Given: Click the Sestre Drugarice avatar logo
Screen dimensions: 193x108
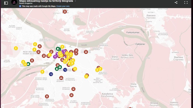Looking at the screenshot, I should click(14, 2).
